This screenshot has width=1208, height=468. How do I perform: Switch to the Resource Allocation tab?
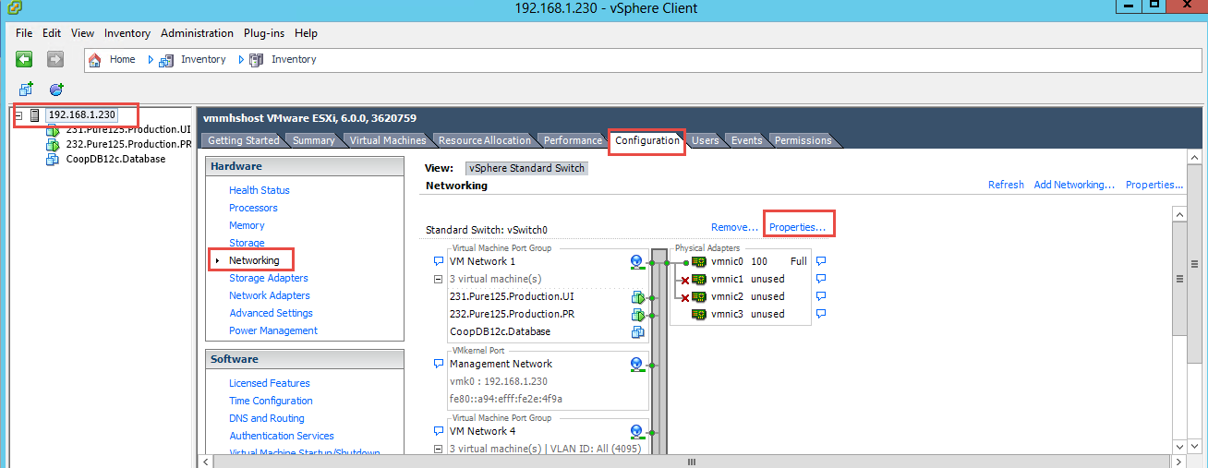[x=484, y=140]
